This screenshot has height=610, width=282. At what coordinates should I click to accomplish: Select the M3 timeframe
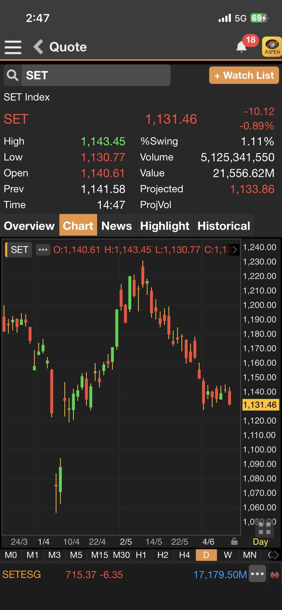(x=54, y=555)
